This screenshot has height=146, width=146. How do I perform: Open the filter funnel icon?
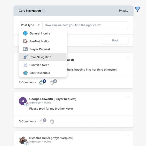click(138, 9)
